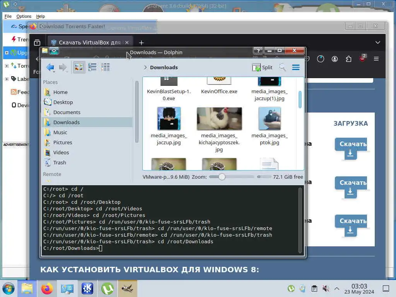The width and height of the screenshot is (396, 297).
Task: Open the Windows Start button
Action: [9, 288]
